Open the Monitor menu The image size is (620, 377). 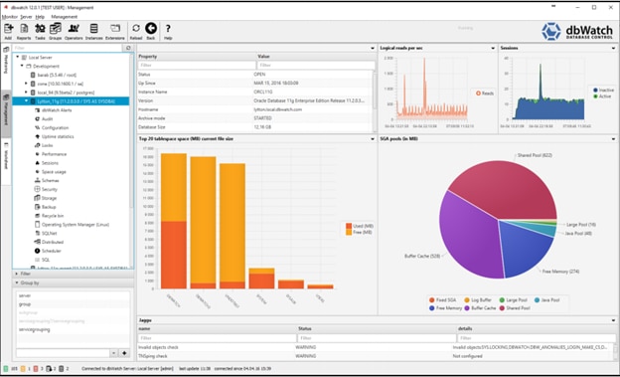[10, 17]
